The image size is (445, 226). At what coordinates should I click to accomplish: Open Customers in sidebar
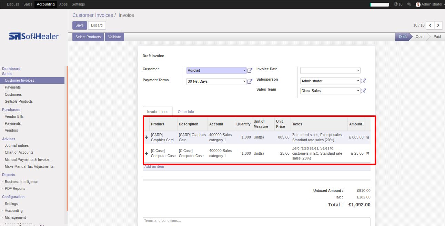coord(13,94)
